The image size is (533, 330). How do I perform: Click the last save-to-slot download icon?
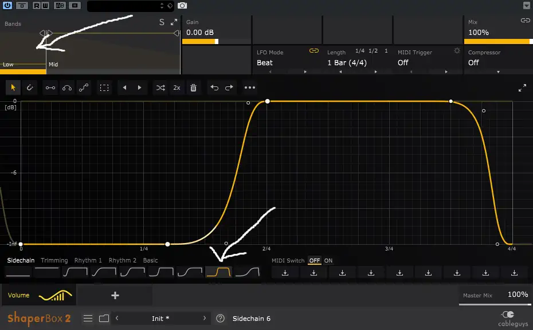514,273
